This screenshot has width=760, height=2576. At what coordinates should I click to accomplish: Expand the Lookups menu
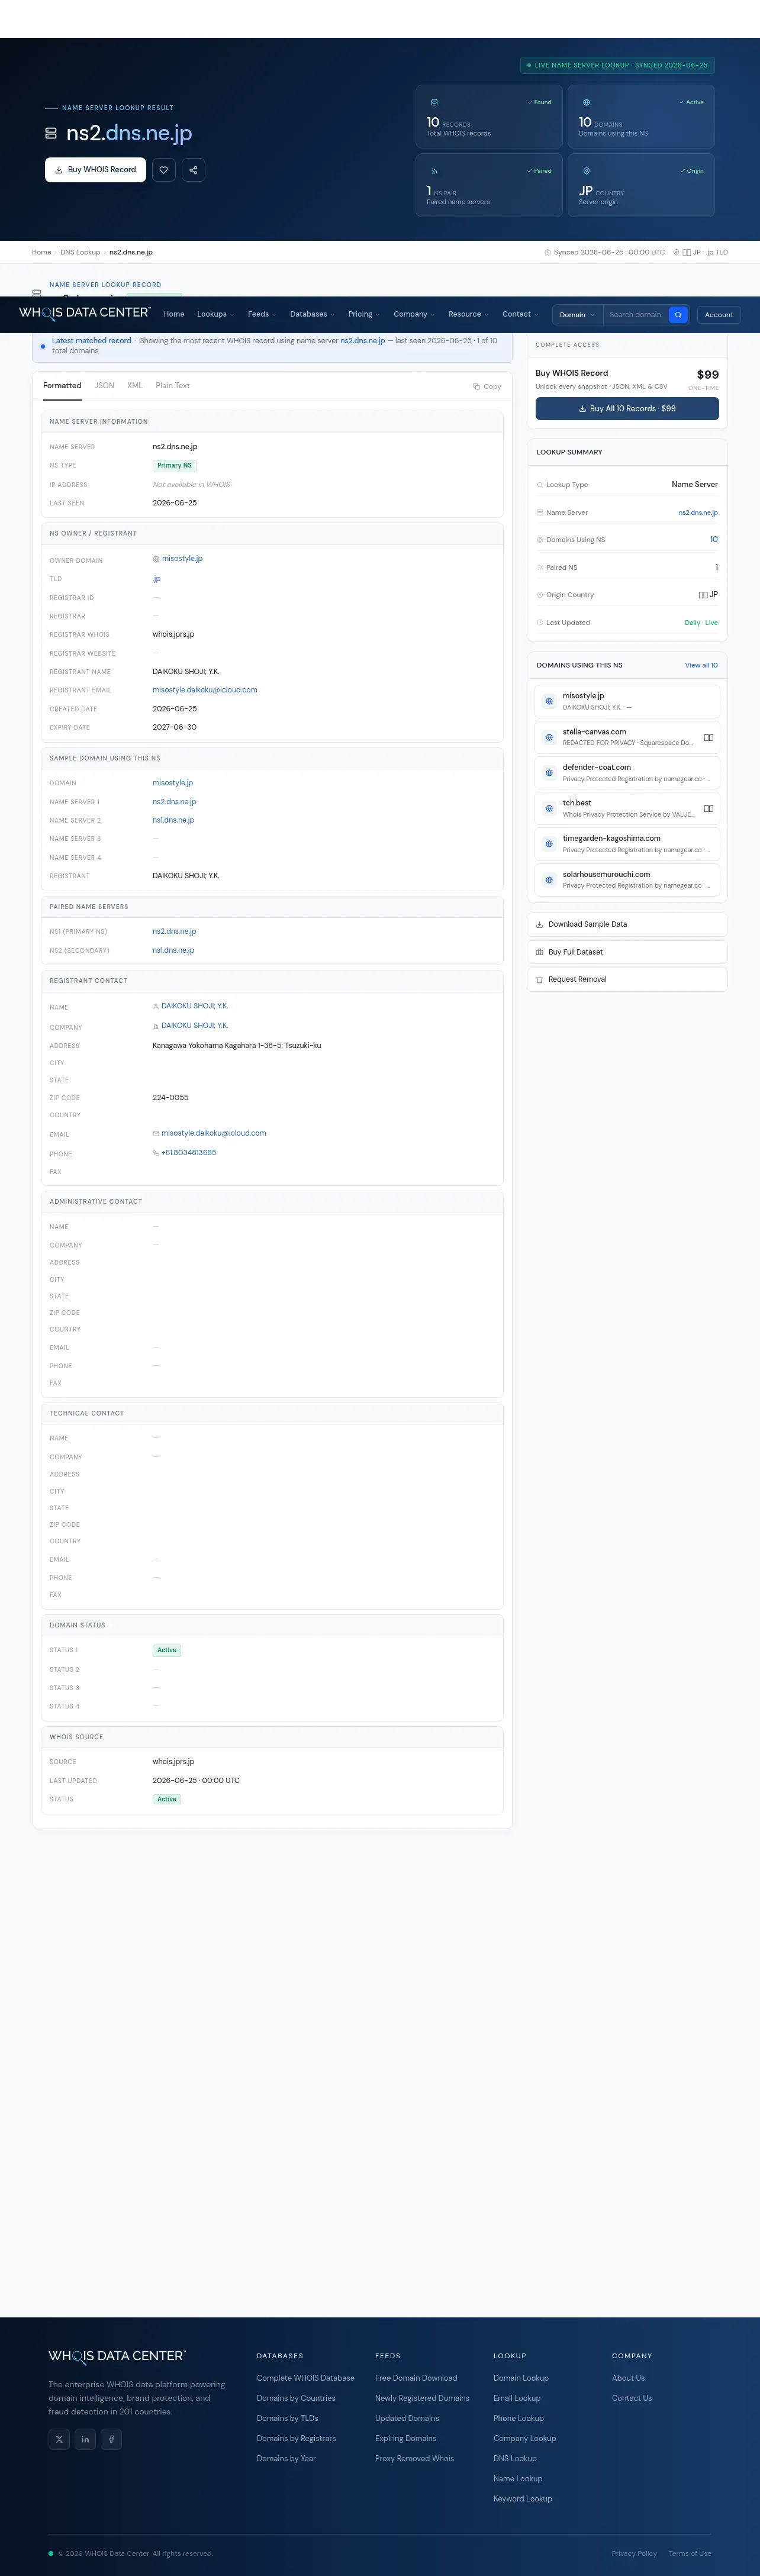[x=215, y=314]
